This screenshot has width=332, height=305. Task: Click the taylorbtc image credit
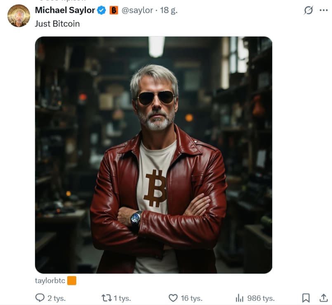point(50,281)
